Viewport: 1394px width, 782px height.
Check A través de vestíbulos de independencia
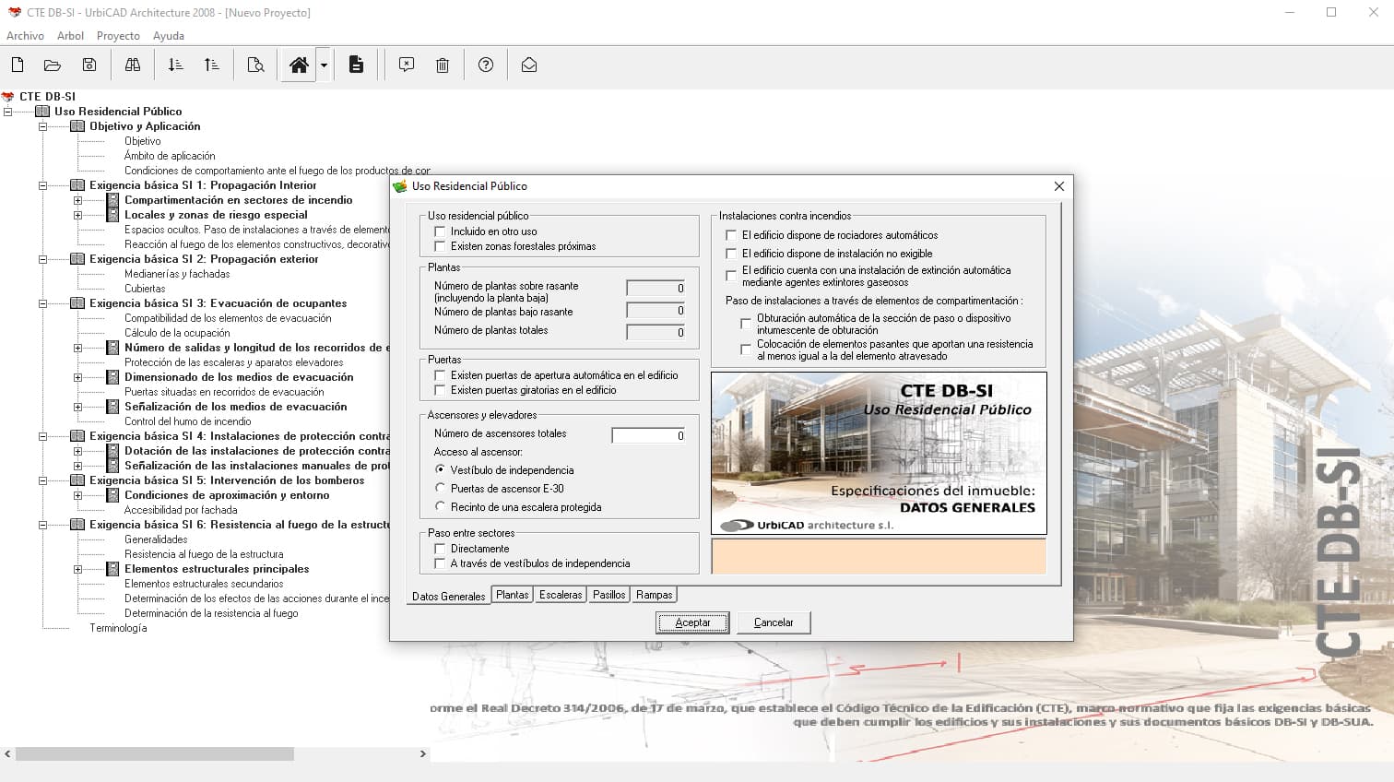click(x=440, y=563)
